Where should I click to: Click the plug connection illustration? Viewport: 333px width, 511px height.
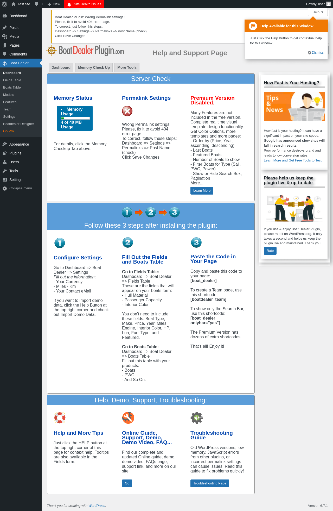pyautogui.click(x=294, y=208)
